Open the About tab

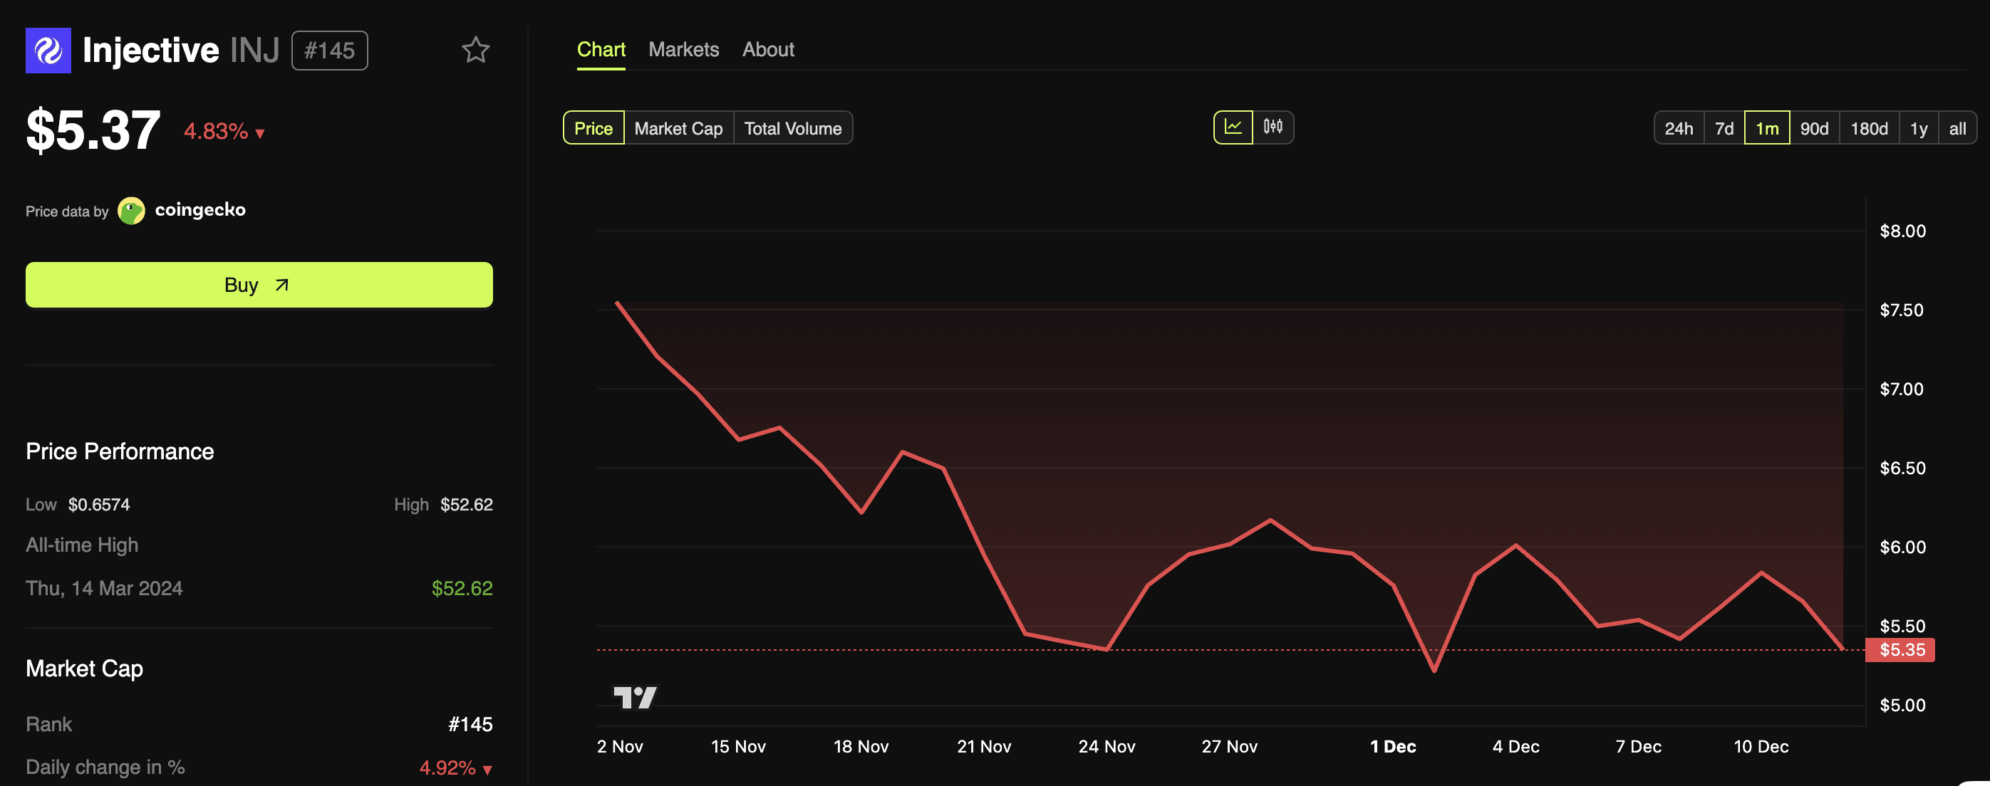point(767,49)
